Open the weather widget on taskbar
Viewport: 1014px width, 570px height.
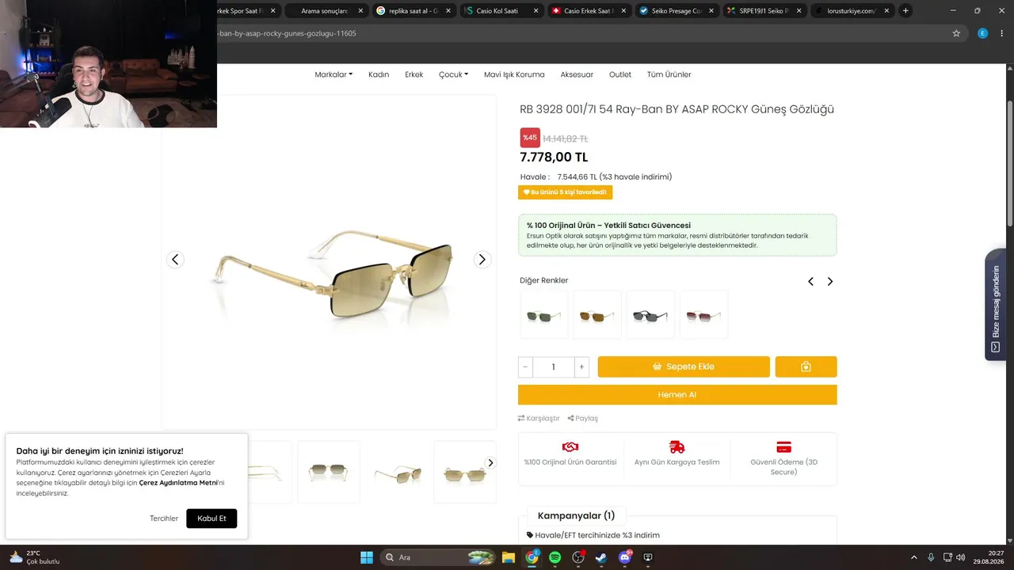(x=34, y=557)
